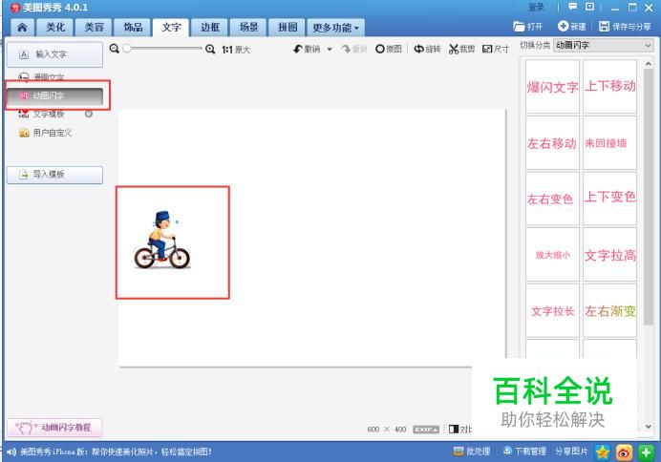The width and height of the screenshot is (661, 462).
Task: Select 用户自定义 in left panel
Action: [47, 133]
